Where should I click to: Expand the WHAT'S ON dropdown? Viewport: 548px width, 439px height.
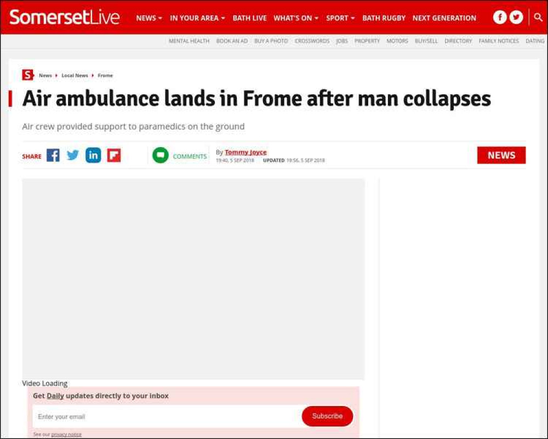tap(296, 18)
